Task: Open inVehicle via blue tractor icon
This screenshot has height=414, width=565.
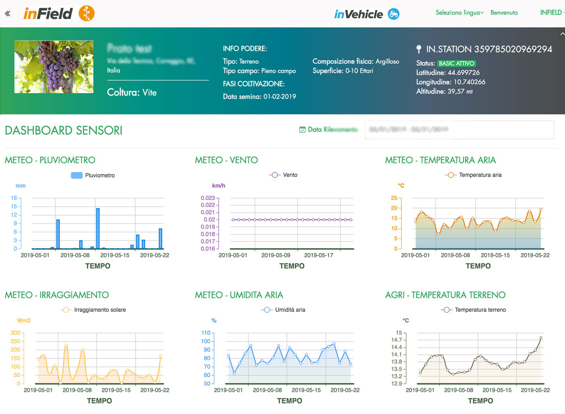Action: 394,14
